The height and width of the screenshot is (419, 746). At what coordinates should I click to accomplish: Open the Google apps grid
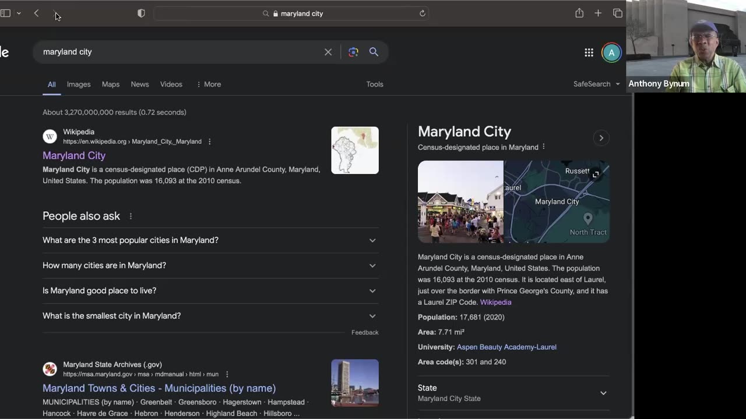click(x=589, y=52)
